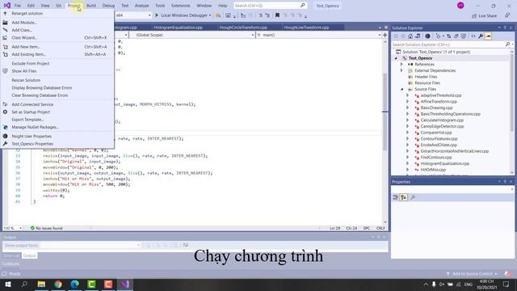Click the green Start debugging arrow
This screenshot has width=517, height=291.
[x=157, y=15]
